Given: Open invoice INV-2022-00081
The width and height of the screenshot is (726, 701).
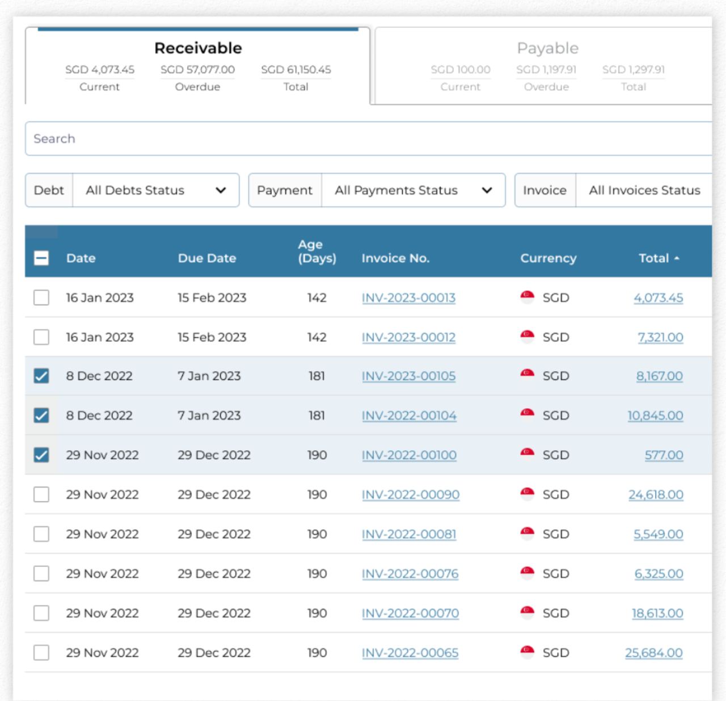Looking at the screenshot, I should pos(409,534).
